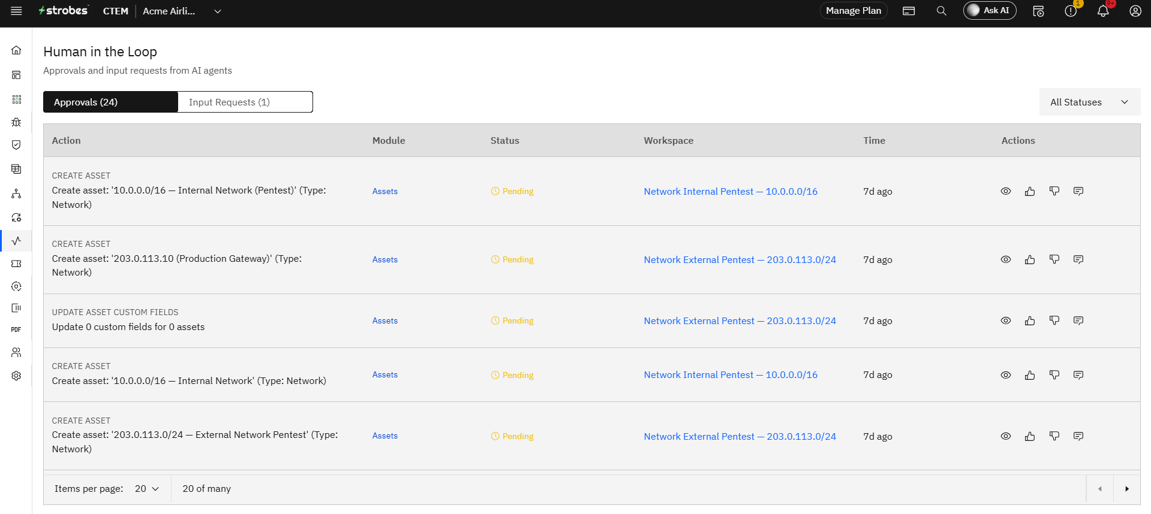Change the Items per page dropdown

pos(147,489)
